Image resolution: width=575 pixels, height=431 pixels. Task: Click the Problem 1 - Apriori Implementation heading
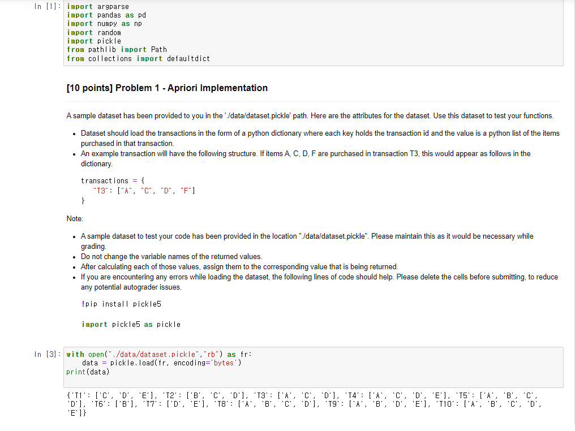pyautogui.click(x=167, y=88)
